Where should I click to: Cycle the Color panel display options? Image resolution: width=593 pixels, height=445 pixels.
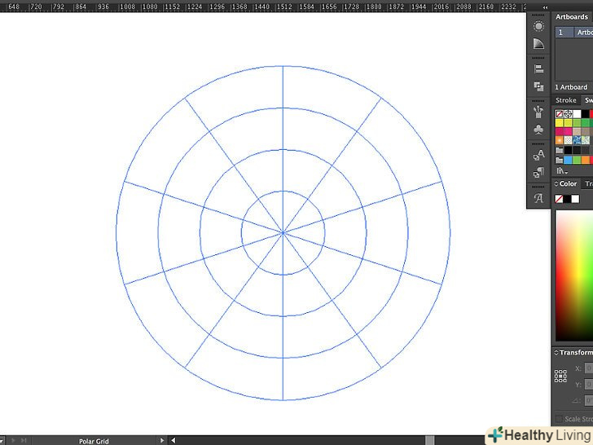click(x=556, y=184)
